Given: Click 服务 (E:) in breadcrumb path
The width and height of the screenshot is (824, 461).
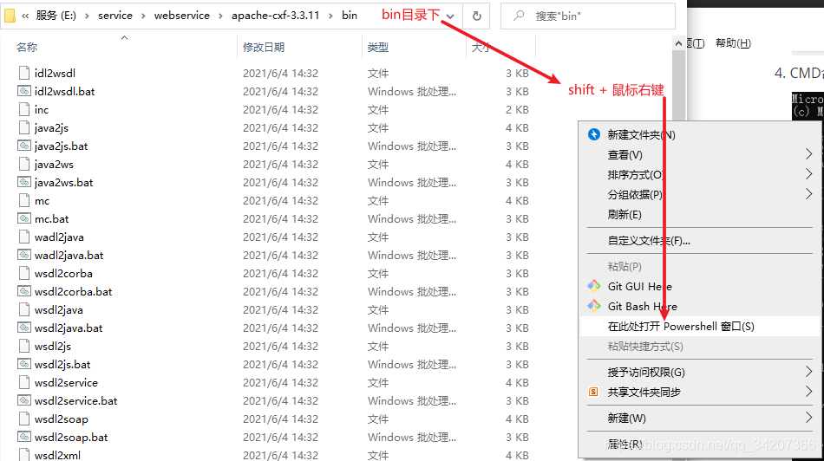Looking at the screenshot, I should point(56,16).
